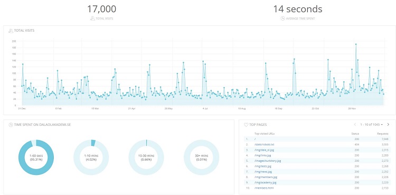Open the /img/dala_ol.jpg URL link

pos(263,150)
